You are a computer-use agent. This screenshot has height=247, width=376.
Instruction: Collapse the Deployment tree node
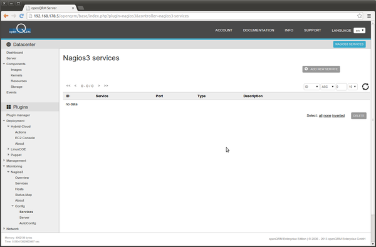pyautogui.click(x=4, y=120)
